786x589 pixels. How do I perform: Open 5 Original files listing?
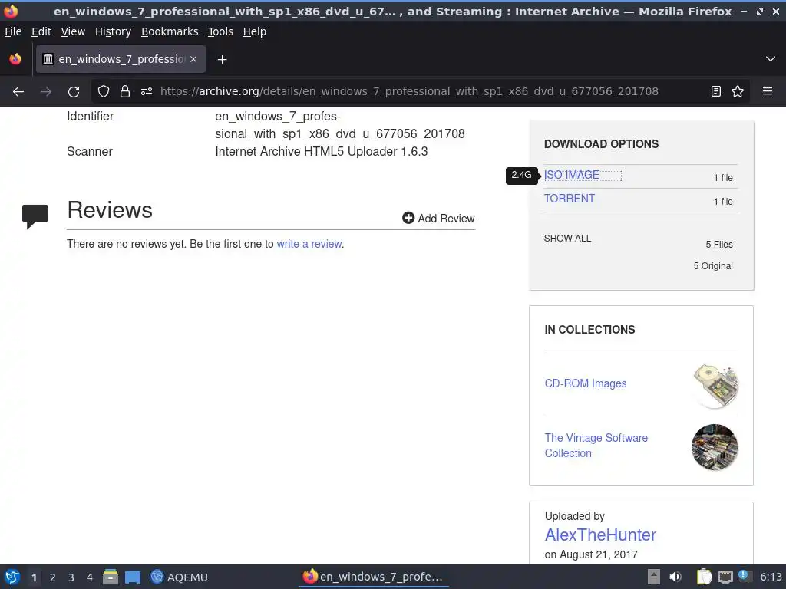713,266
